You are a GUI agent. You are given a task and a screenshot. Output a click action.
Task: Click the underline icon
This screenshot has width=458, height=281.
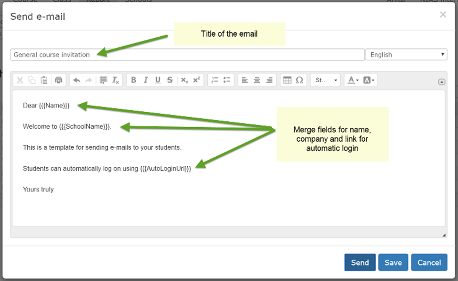point(158,80)
